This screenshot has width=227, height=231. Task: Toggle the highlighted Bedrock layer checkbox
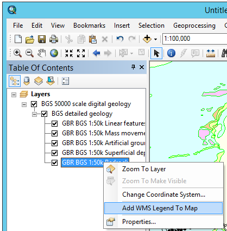(54, 163)
